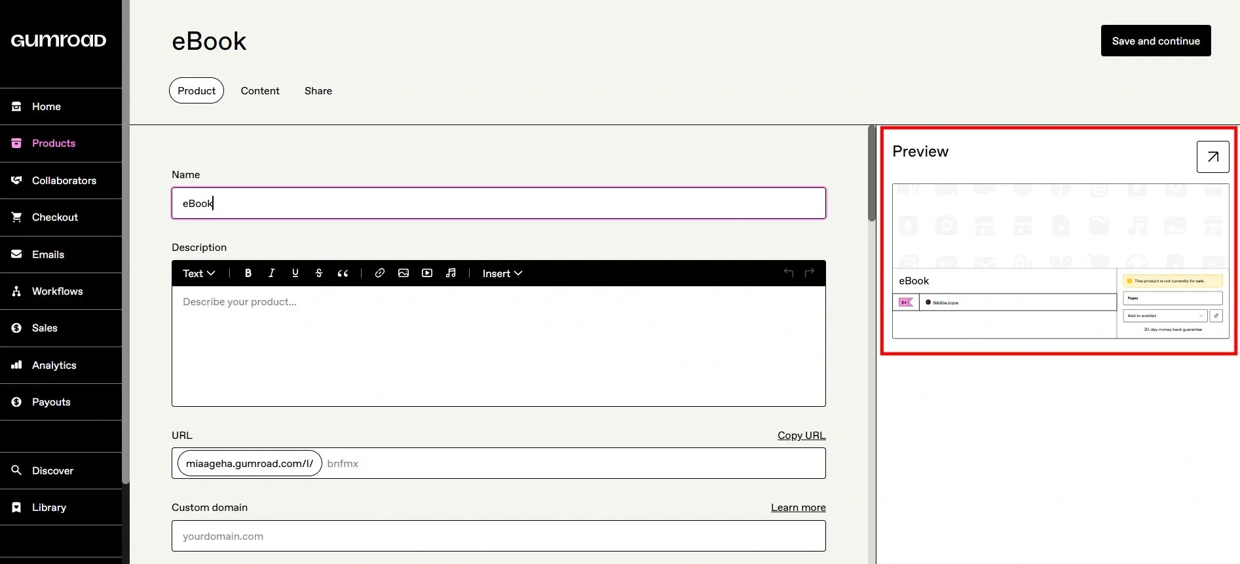Open the Library page
Screen dimensions: 1240x564
(x=61, y=507)
